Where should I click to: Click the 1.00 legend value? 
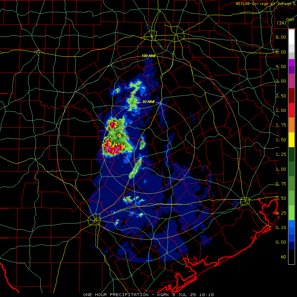(x=281, y=169)
